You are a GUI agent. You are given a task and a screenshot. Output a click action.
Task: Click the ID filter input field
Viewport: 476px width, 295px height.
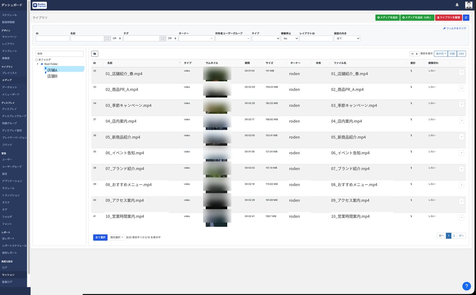[x=53, y=38]
